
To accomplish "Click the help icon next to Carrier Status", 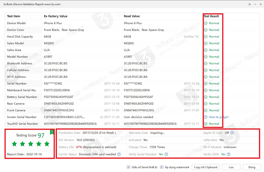I will [x=119, y=154].
